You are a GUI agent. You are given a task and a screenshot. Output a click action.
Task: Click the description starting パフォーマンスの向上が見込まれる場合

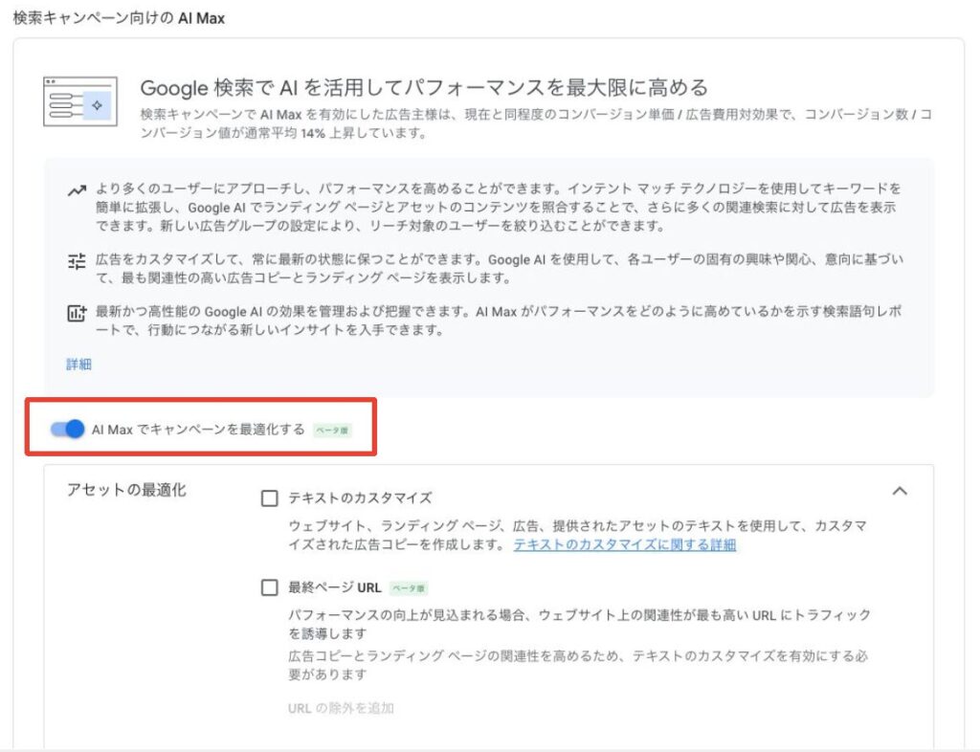click(x=579, y=624)
